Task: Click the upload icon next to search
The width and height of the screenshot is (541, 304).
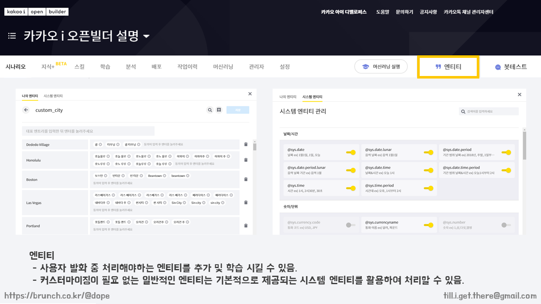Action: coord(219,110)
